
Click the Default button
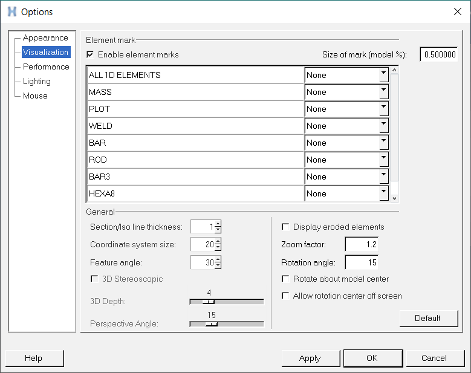[428, 318]
